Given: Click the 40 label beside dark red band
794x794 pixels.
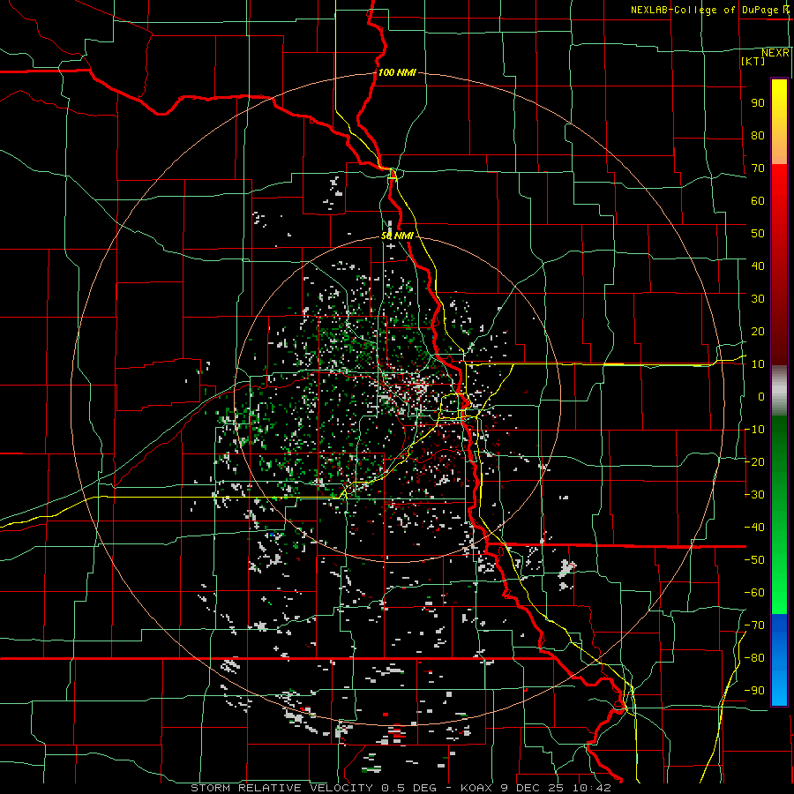Looking at the screenshot, I should [758, 266].
